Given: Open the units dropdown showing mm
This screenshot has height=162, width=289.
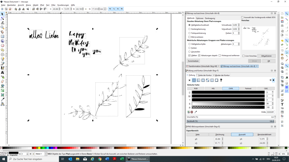Looking at the screenshot, I should click(103, 9).
